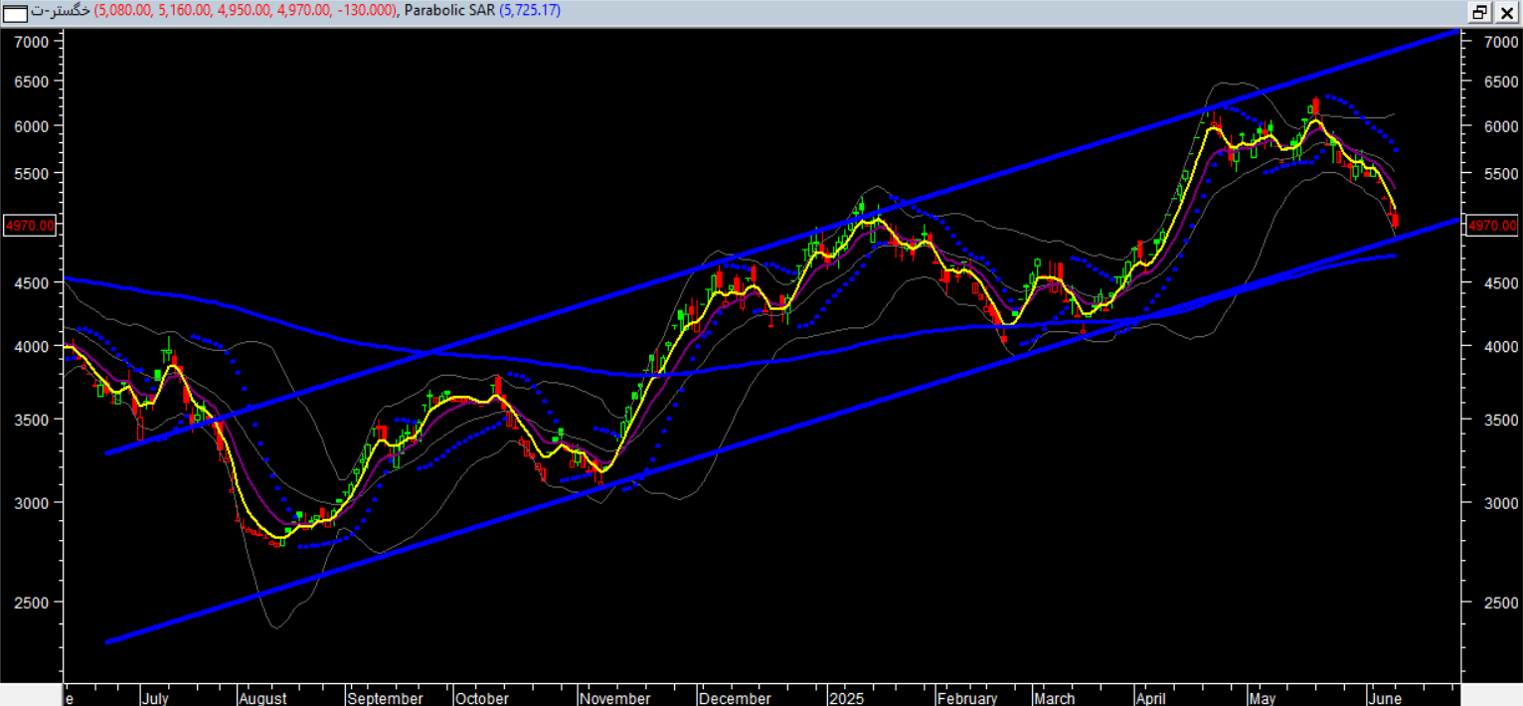Click the high price 5,160.00 in the title
This screenshot has width=1523, height=706.
[183, 10]
